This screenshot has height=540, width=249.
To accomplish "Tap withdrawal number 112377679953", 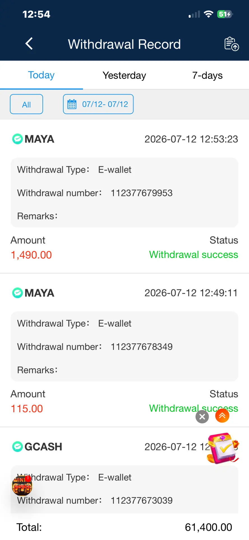I will (142, 193).
